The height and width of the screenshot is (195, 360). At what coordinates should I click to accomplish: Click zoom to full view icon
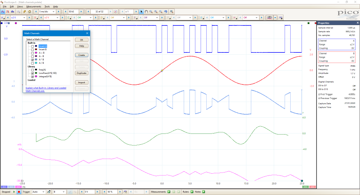point(171,12)
